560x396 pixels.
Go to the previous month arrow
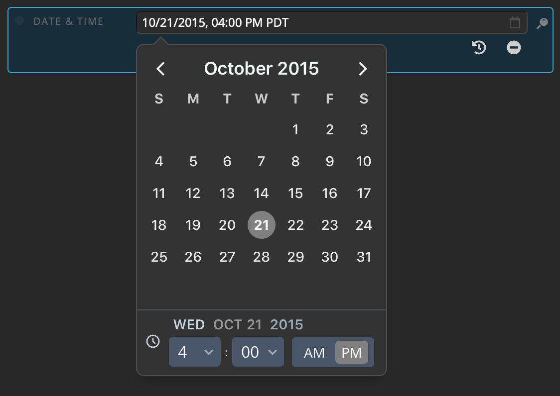[161, 69]
